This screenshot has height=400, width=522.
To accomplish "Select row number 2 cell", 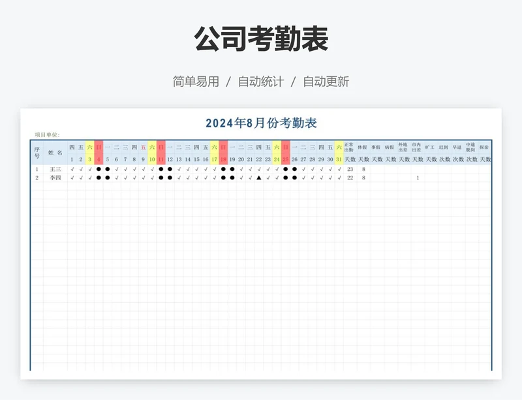I will [x=37, y=178].
